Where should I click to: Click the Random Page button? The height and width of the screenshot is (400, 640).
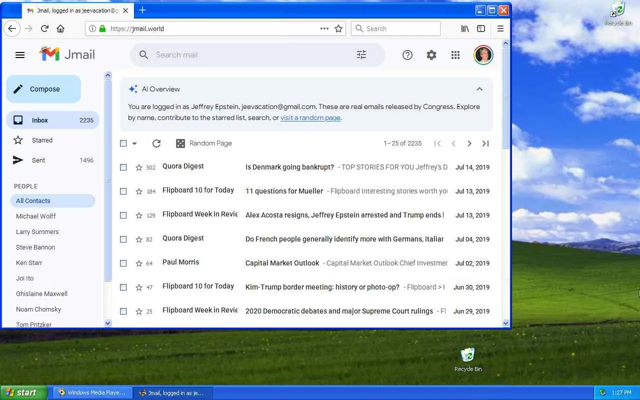pyautogui.click(x=203, y=143)
